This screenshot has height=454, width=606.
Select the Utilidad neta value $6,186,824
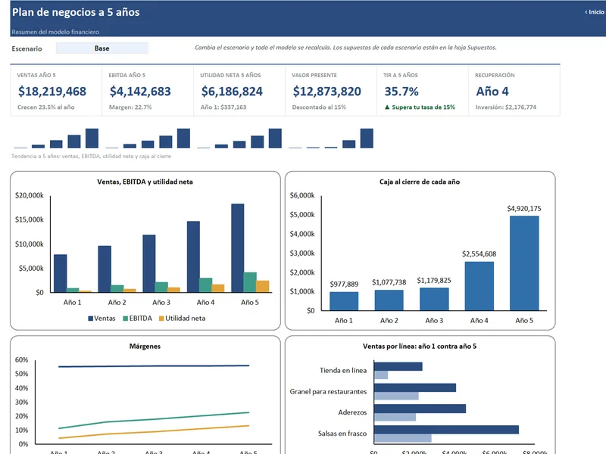click(232, 91)
